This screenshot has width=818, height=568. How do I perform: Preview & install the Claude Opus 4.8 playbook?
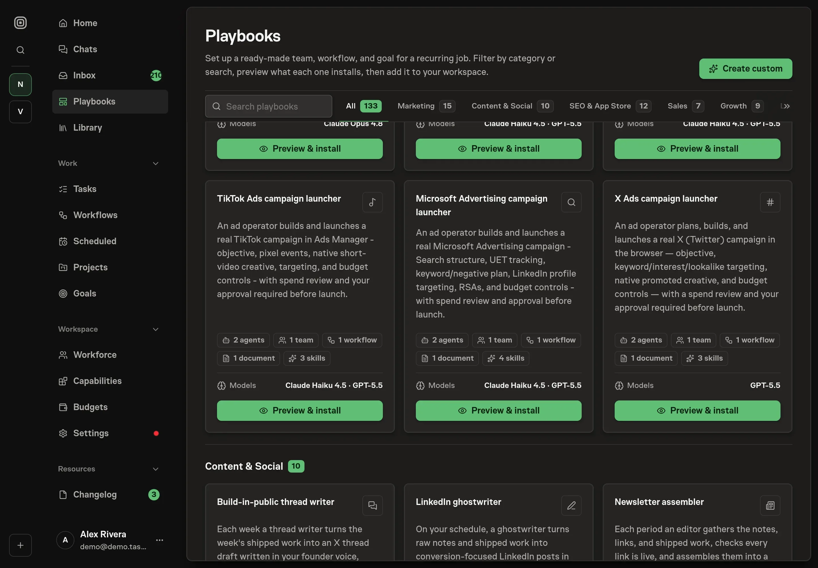coord(300,149)
